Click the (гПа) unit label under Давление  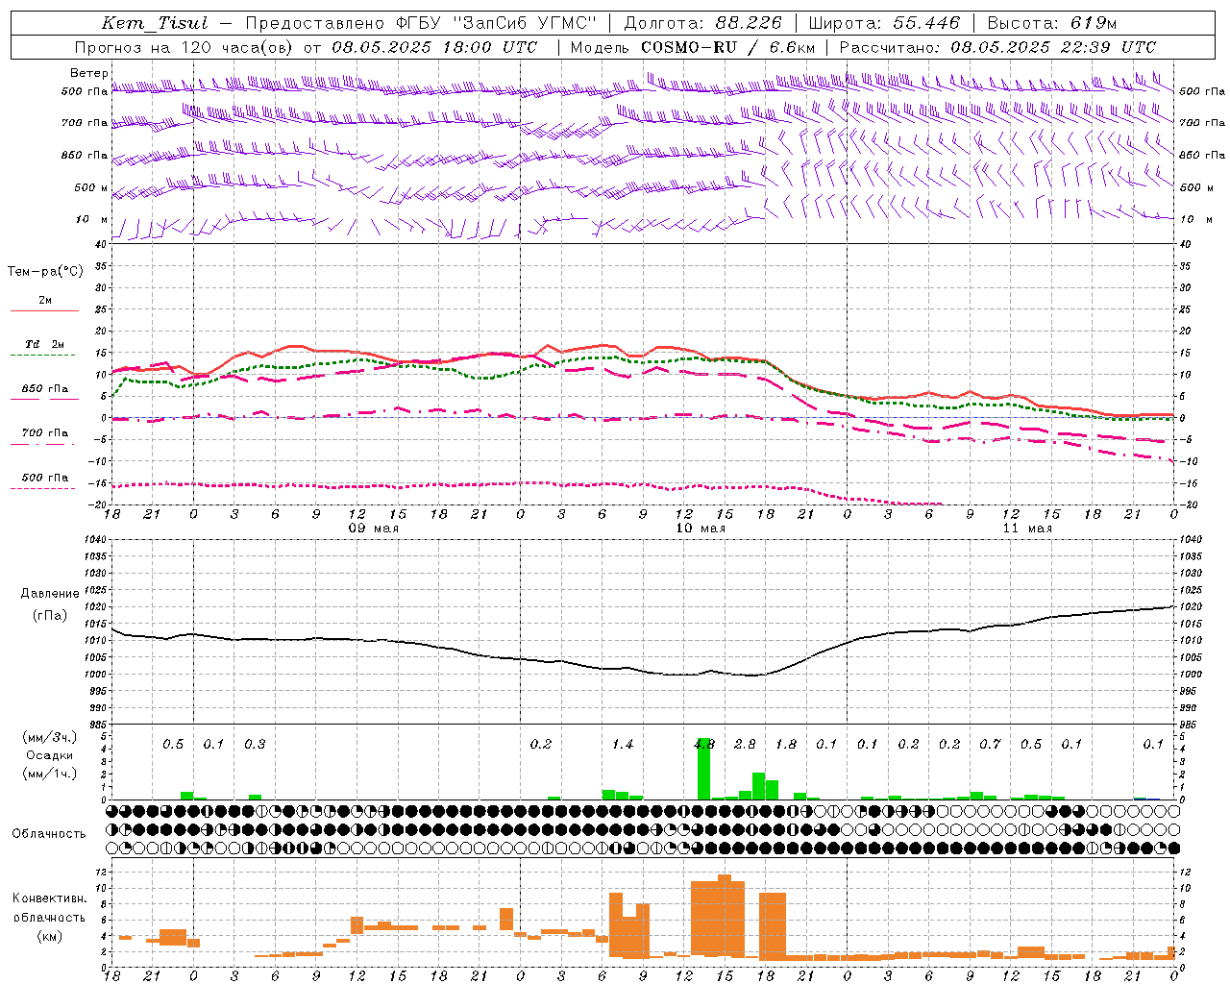click(49, 616)
